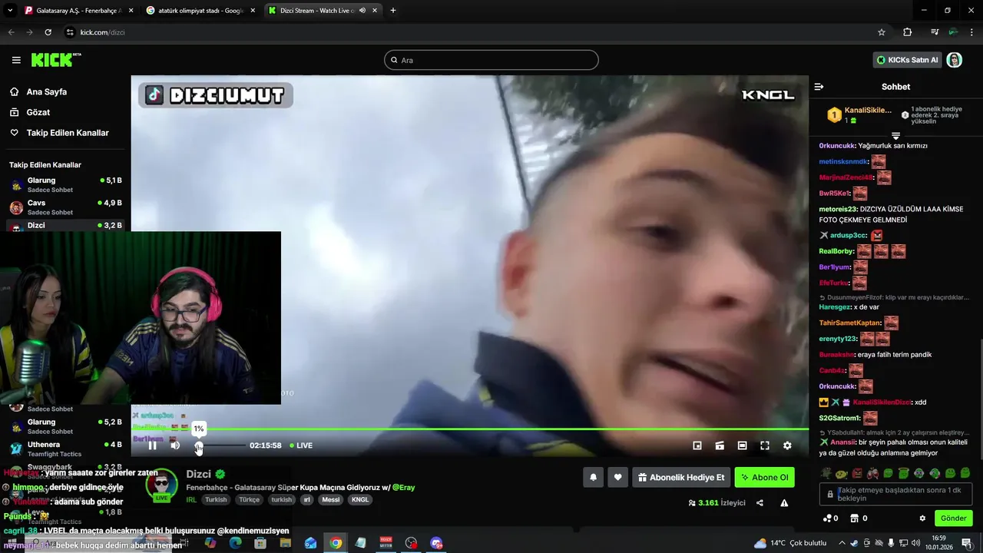Click the Abone Ol subscribe button
The height and width of the screenshot is (553, 983).
764,478
